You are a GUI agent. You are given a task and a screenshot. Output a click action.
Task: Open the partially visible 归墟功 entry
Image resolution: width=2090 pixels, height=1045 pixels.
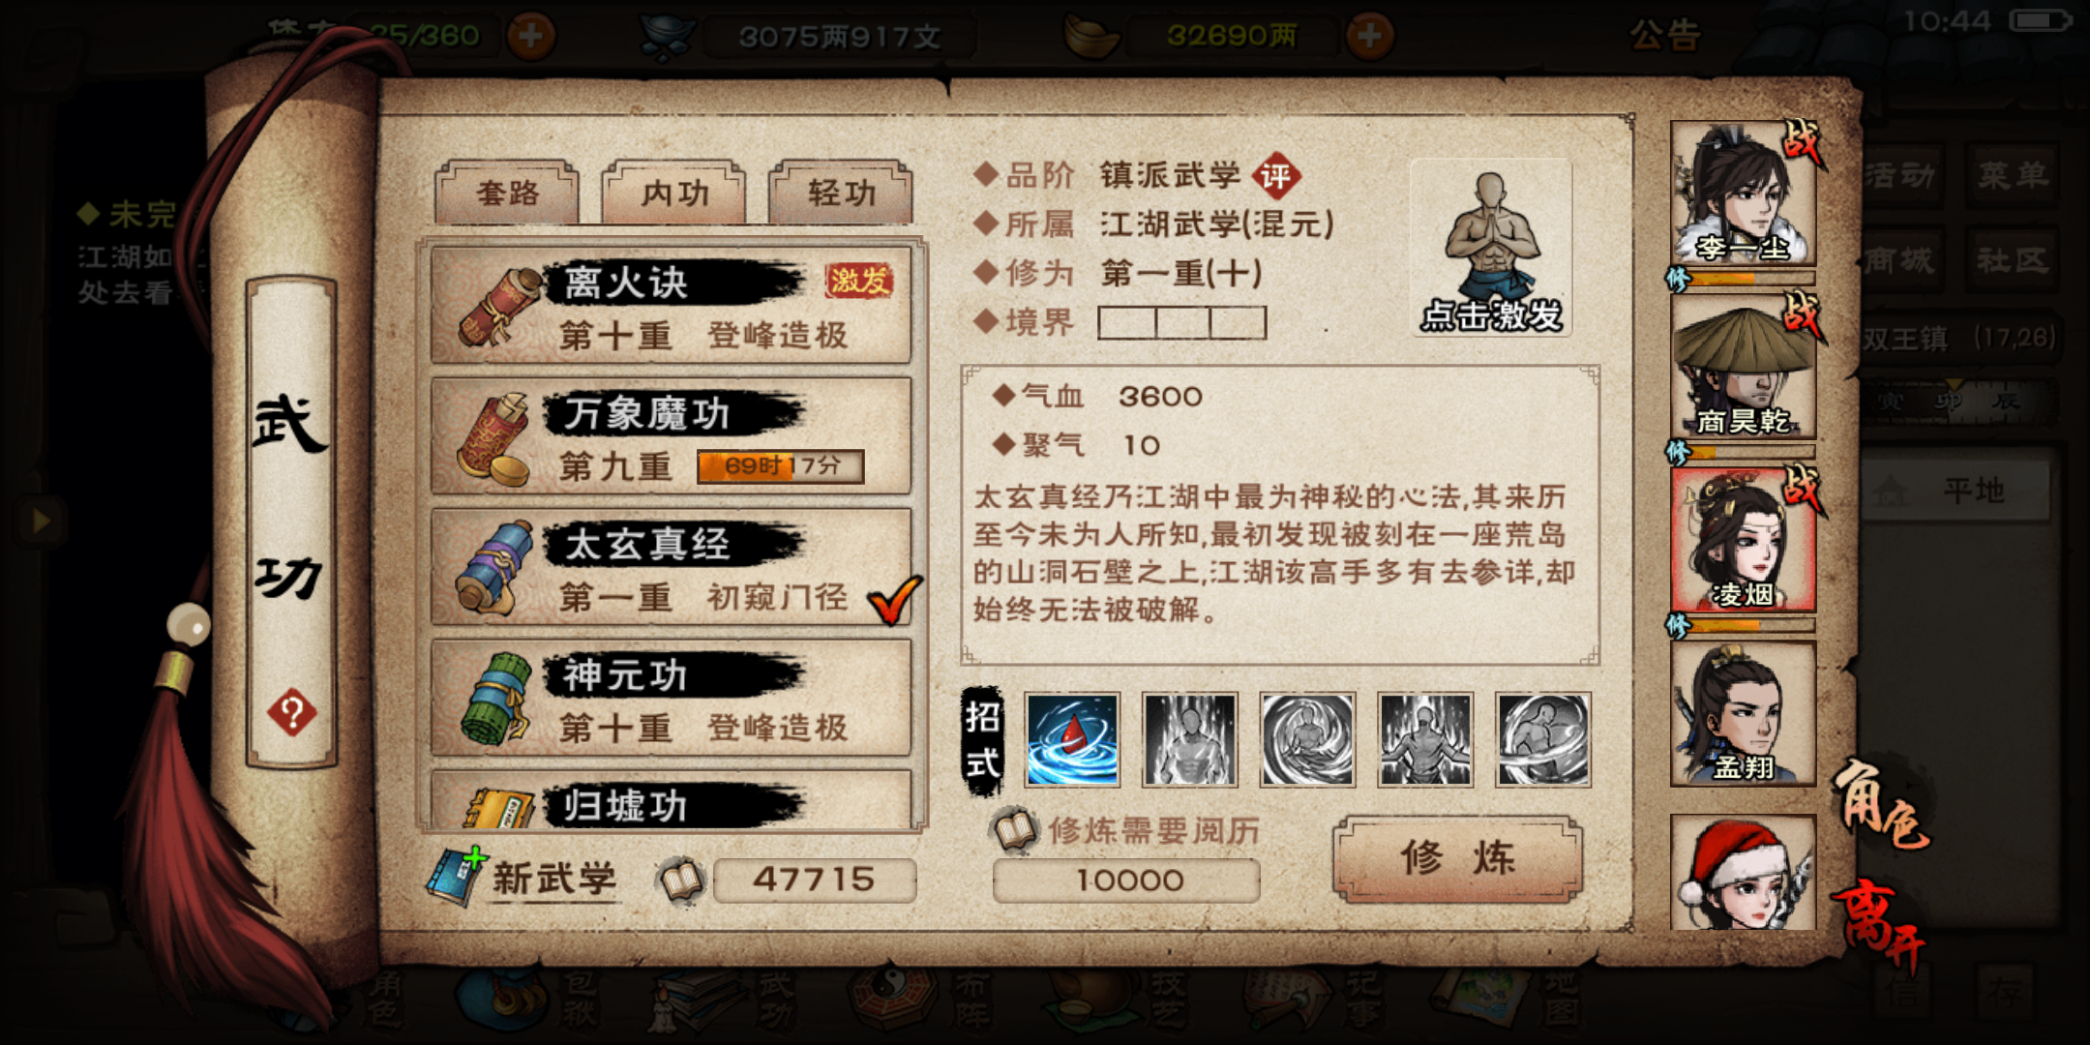pos(671,799)
